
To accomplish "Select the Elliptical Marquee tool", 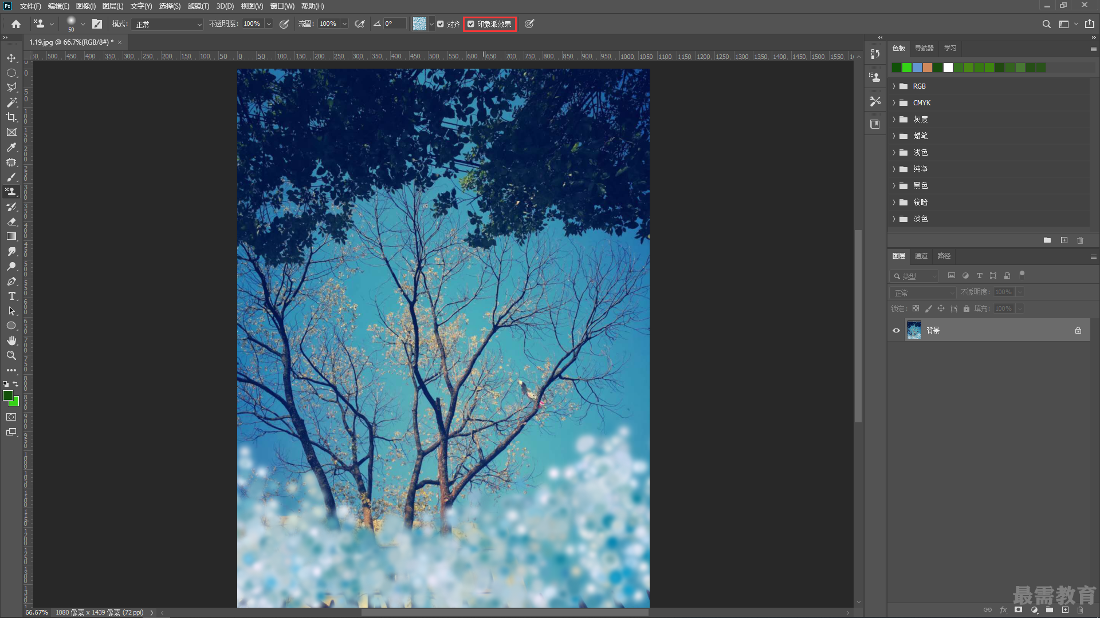I will 11,73.
